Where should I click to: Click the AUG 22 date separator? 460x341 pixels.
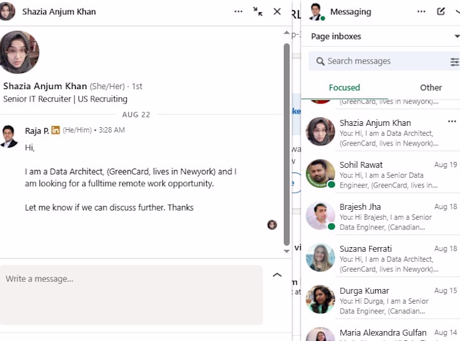coord(136,115)
